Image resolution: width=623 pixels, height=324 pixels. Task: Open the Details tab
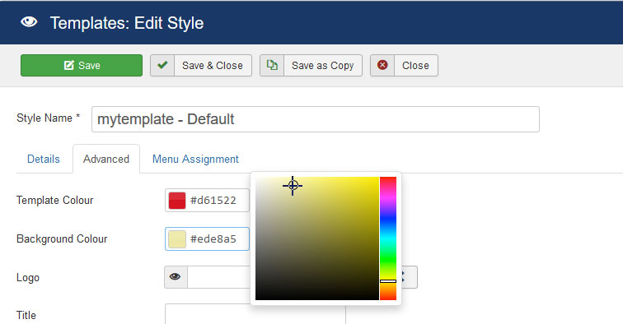44,159
